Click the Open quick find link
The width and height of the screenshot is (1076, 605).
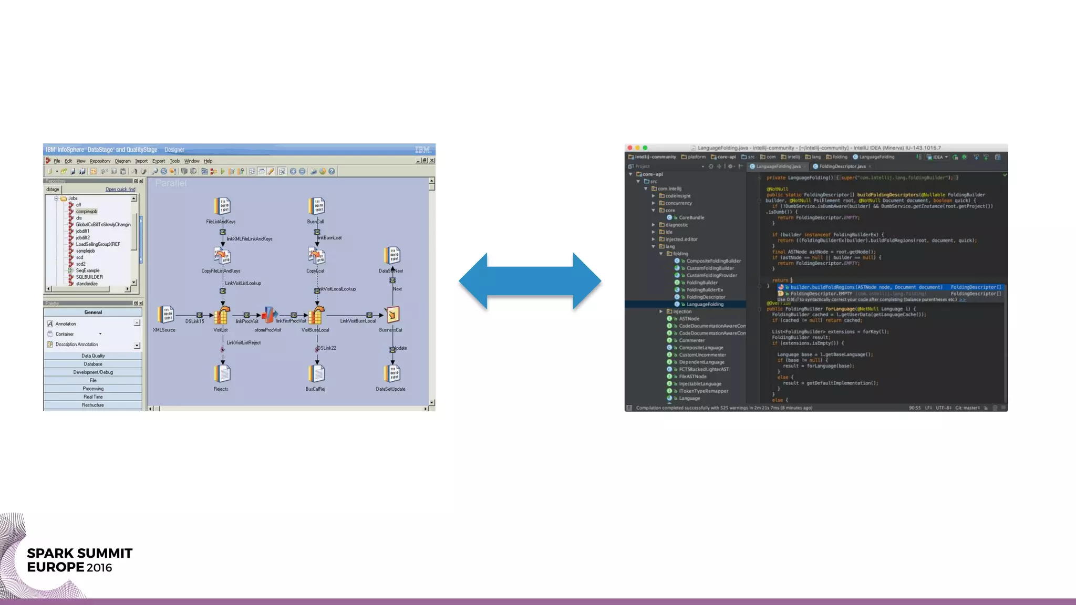point(120,190)
